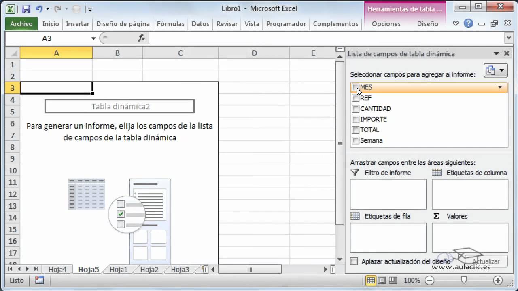Open the Opciones pivot table tab

[x=386, y=24]
